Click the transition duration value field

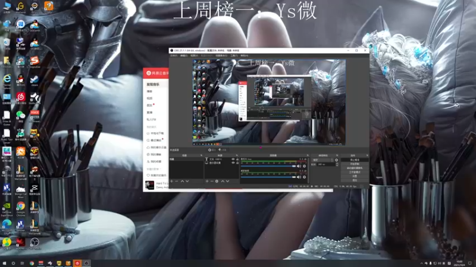(x=325, y=164)
